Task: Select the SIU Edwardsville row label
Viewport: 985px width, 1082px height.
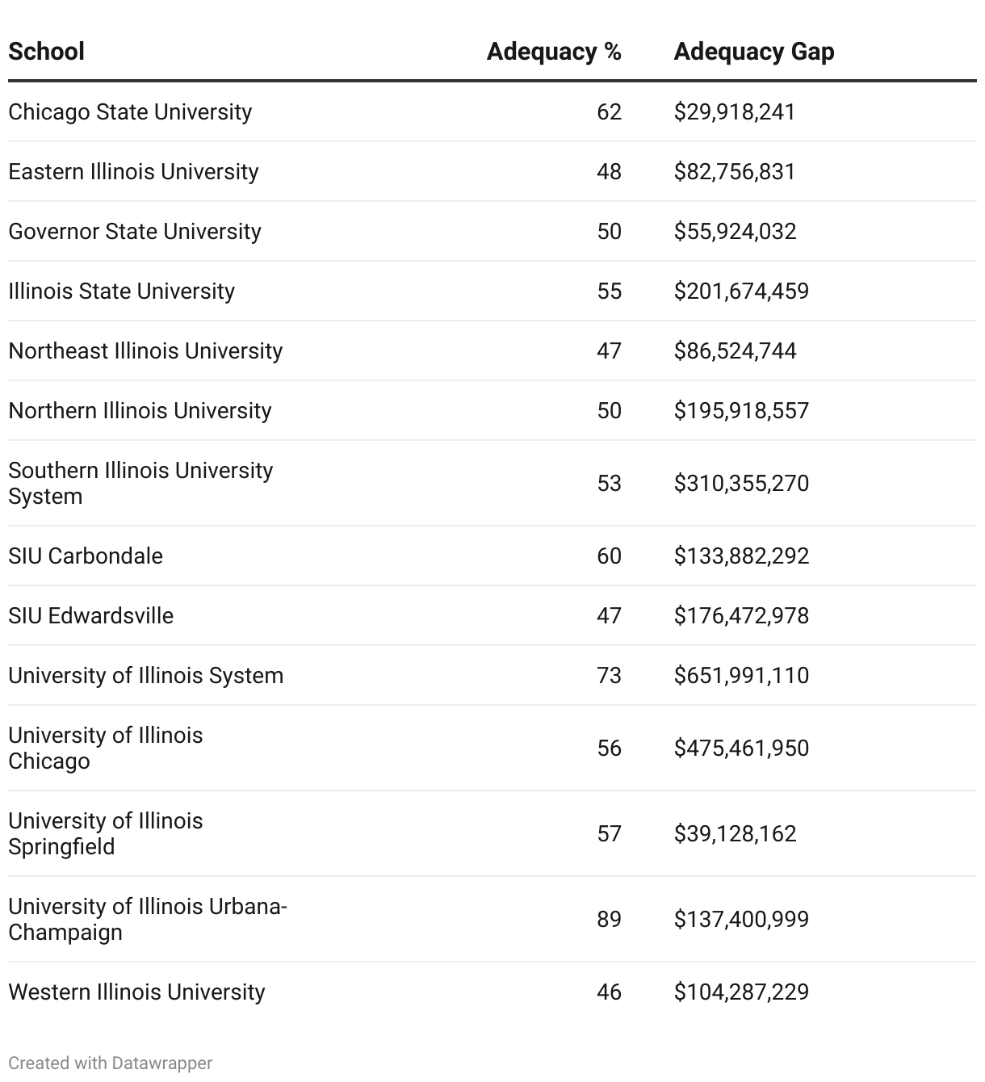Action: tap(91, 615)
